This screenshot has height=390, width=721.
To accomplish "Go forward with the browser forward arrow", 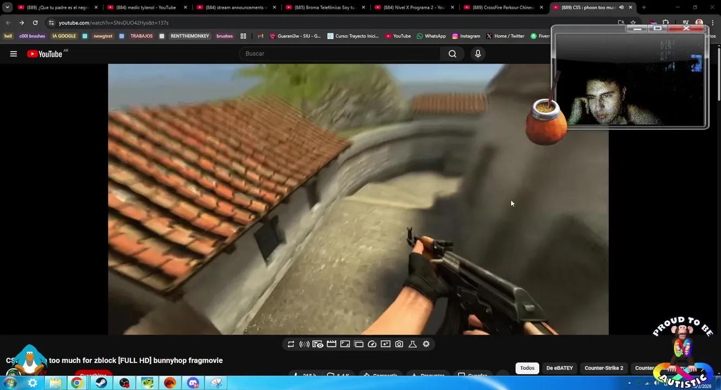I will click(x=22, y=23).
